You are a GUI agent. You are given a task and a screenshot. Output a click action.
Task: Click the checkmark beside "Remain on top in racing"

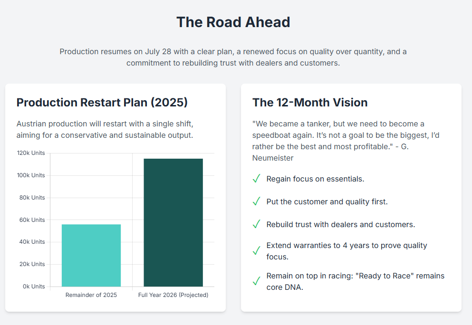point(256,281)
